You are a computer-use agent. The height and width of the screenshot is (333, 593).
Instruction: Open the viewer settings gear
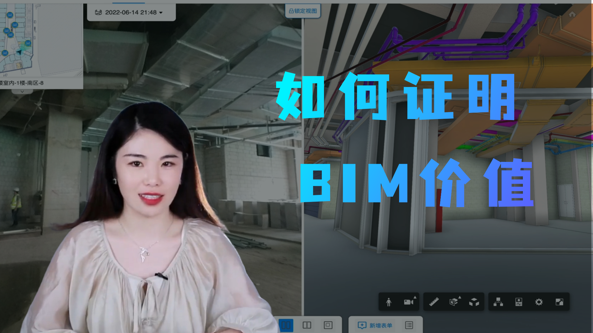pos(539,302)
